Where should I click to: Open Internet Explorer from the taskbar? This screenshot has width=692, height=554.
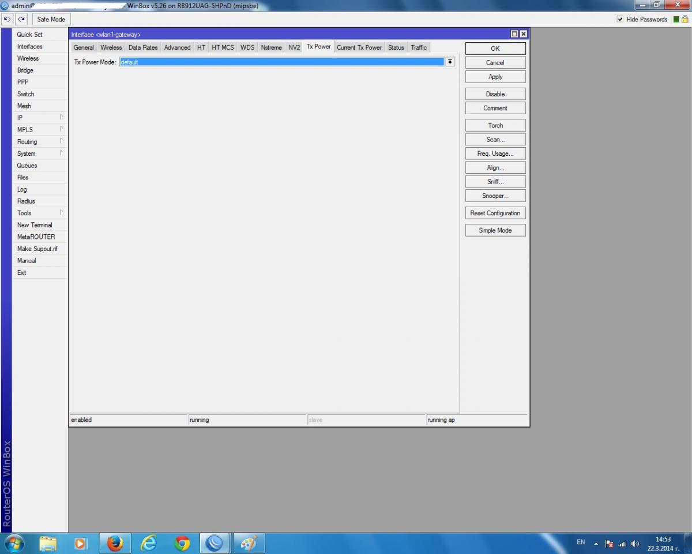click(149, 543)
